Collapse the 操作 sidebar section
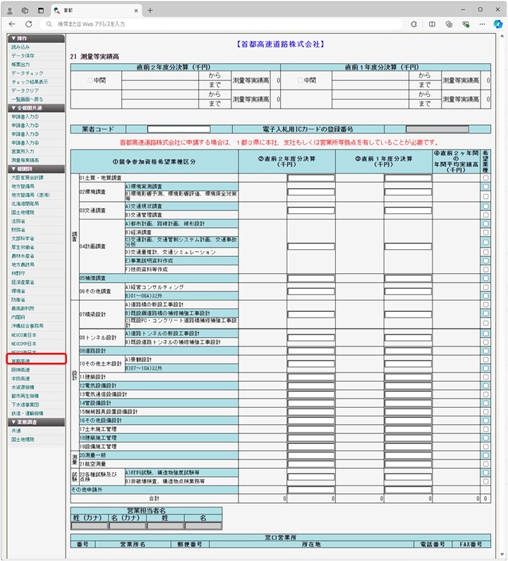The width and height of the screenshot is (508, 561). tap(36, 38)
